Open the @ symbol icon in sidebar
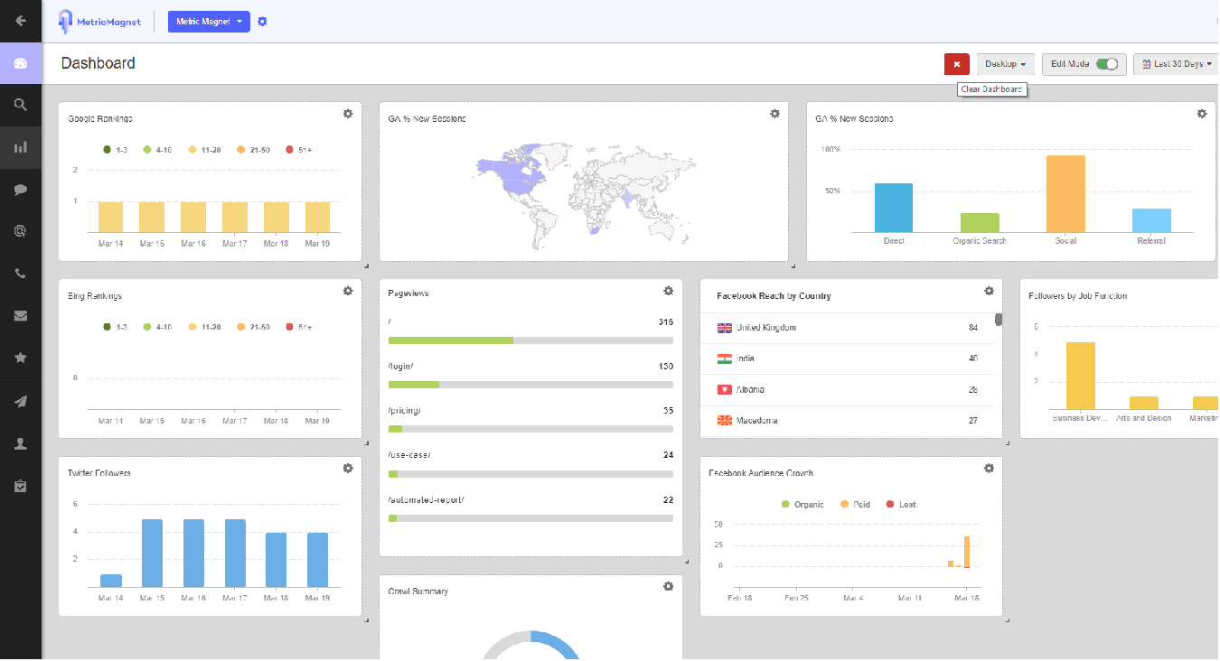The width and height of the screenshot is (1220, 661). pyautogui.click(x=21, y=232)
